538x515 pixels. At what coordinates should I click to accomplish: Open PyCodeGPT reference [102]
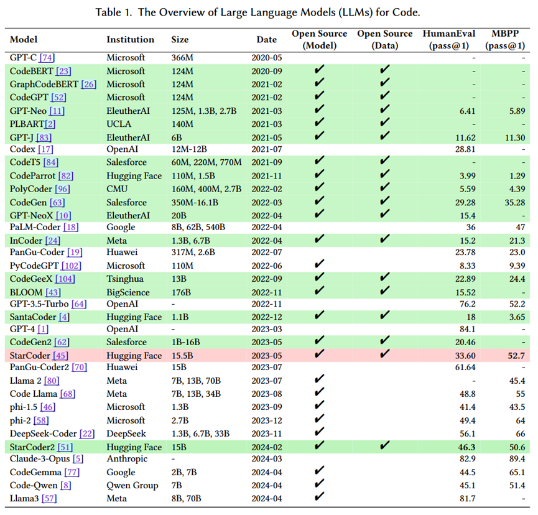coord(72,266)
